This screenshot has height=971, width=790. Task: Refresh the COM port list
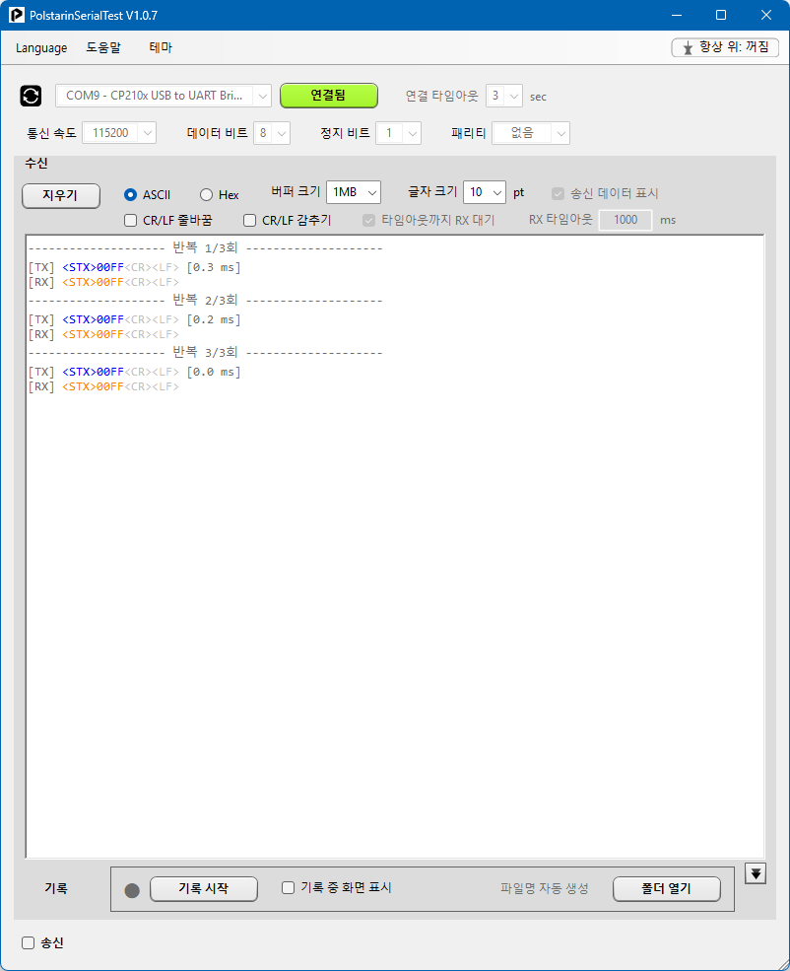click(x=31, y=96)
